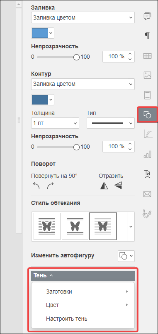
Task: Open image settings sidebar icon
Action: (147, 75)
